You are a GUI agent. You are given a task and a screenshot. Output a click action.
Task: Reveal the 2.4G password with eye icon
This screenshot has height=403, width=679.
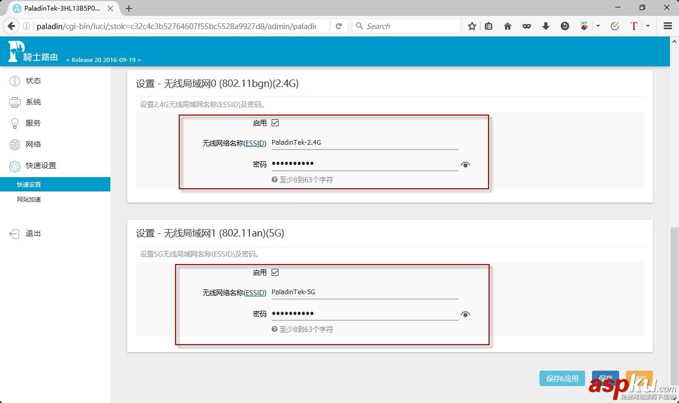[465, 165]
